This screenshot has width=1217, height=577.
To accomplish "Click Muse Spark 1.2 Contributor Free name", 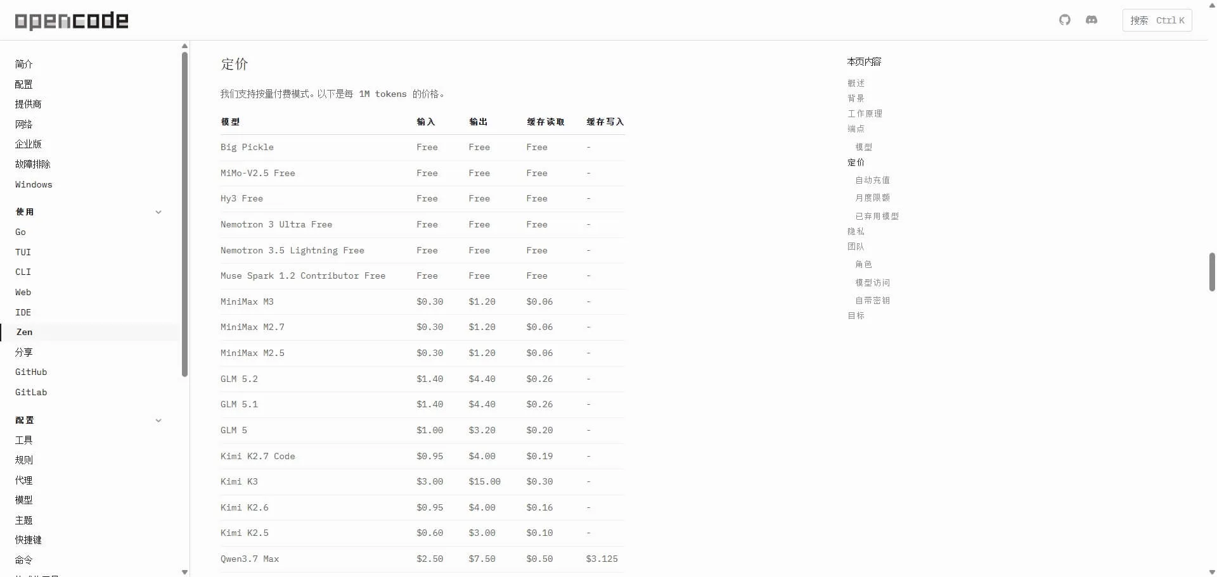I will pyautogui.click(x=303, y=276).
